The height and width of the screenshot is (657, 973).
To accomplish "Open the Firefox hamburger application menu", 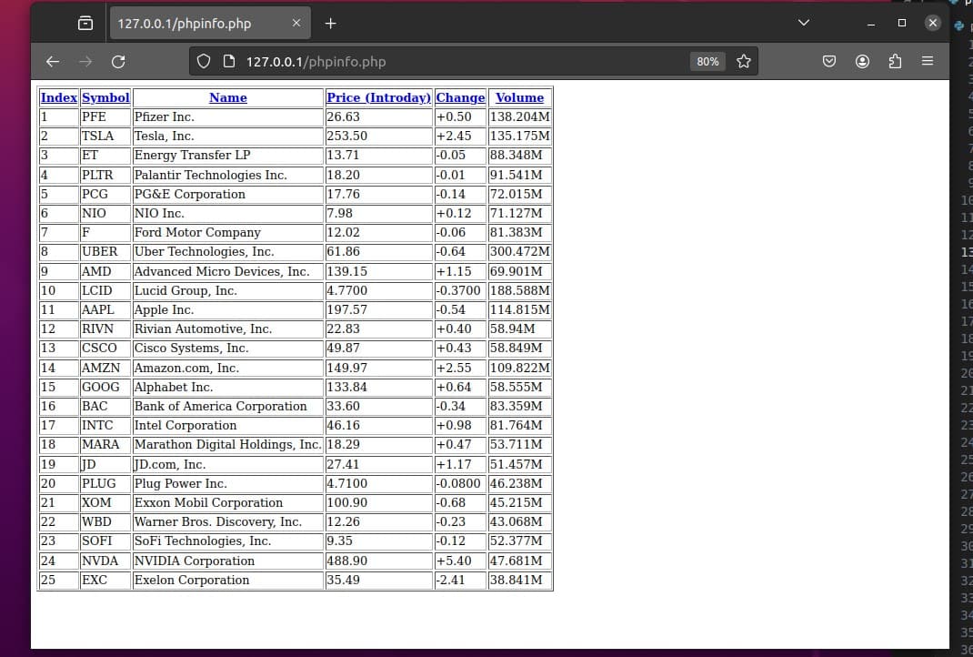I will point(928,61).
